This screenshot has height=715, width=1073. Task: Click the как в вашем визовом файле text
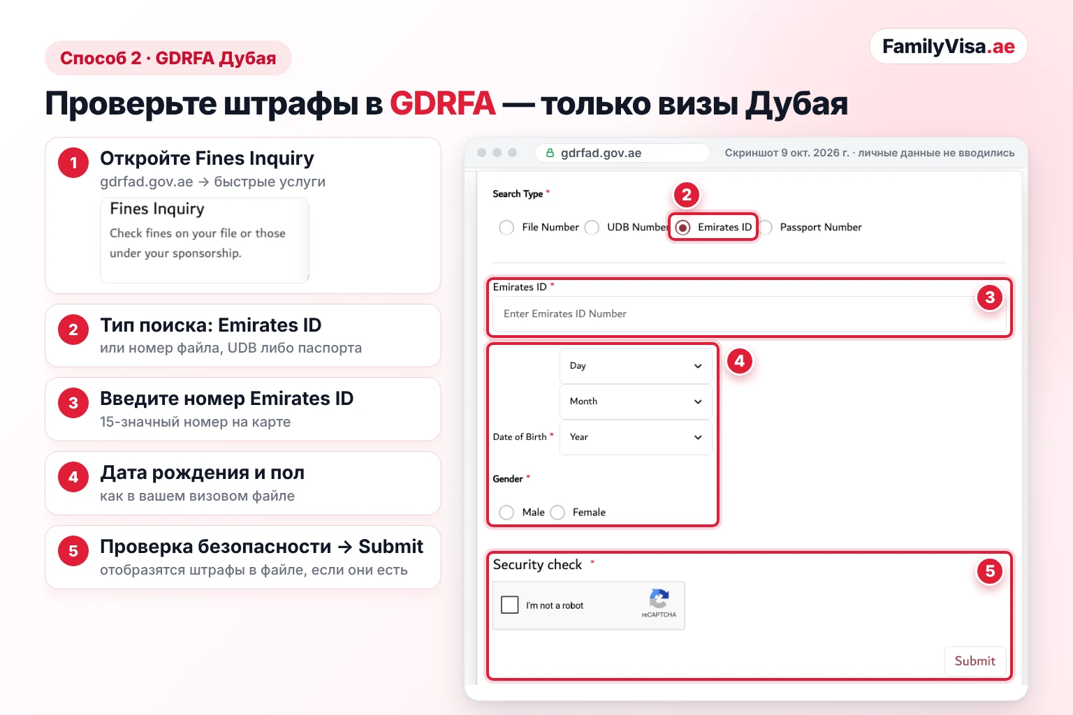[x=197, y=496]
